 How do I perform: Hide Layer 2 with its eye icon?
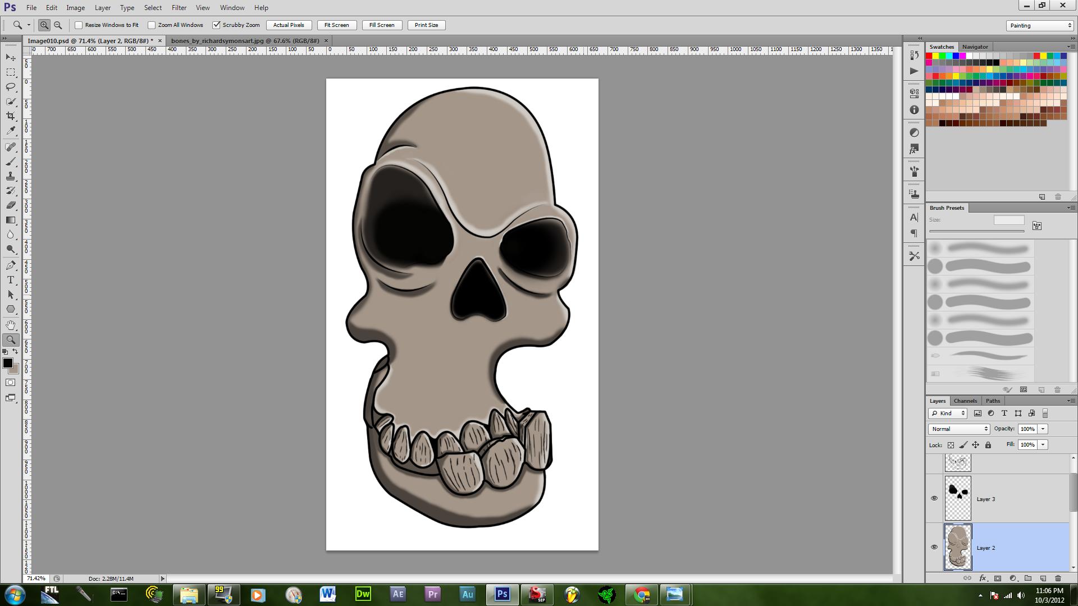point(934,547)
